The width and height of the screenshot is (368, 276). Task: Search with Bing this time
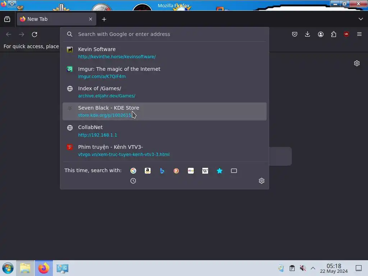click(162, 171)
